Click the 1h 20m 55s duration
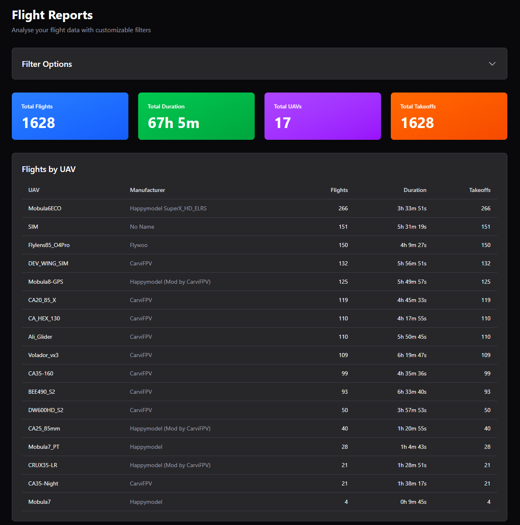Image resolution: width=520 pixels, height=525 pixels. tap(412, 428)
